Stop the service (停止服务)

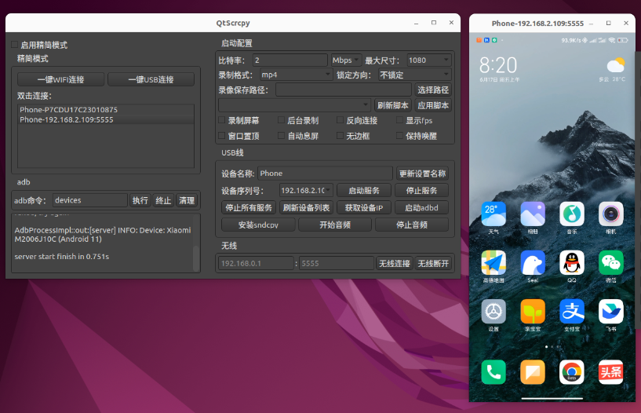point(421,191)
